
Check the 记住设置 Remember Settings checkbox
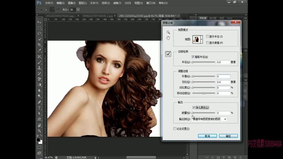point(174,129)
